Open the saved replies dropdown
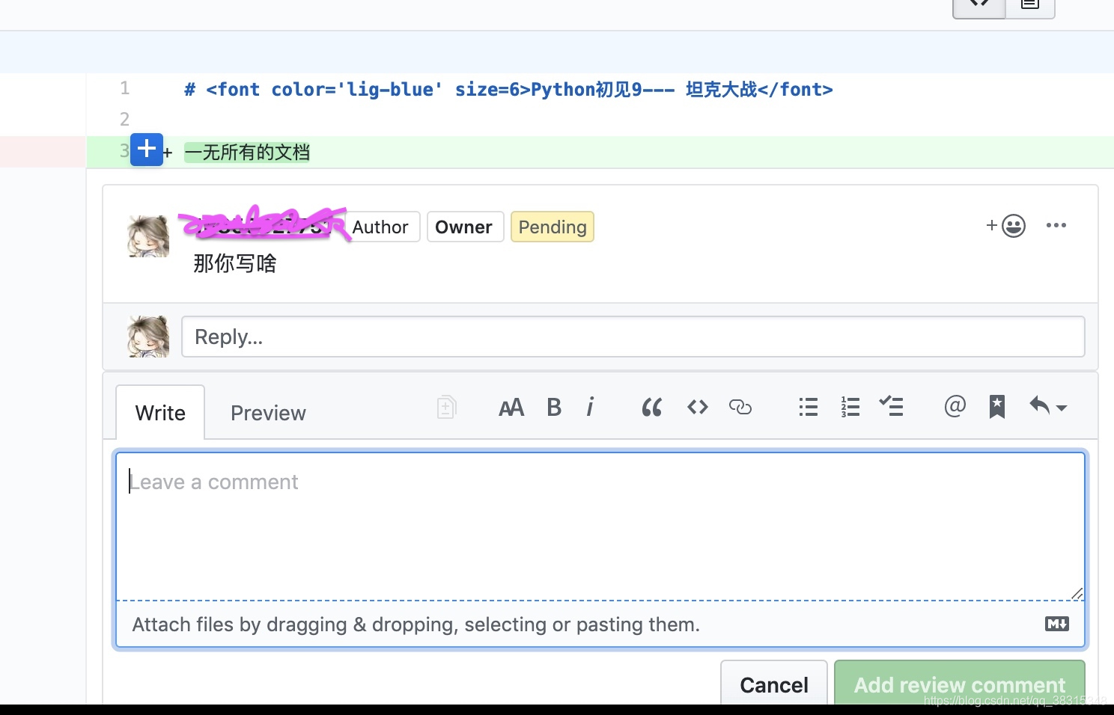This screenshot has height=715, width=1114. 1048,406
